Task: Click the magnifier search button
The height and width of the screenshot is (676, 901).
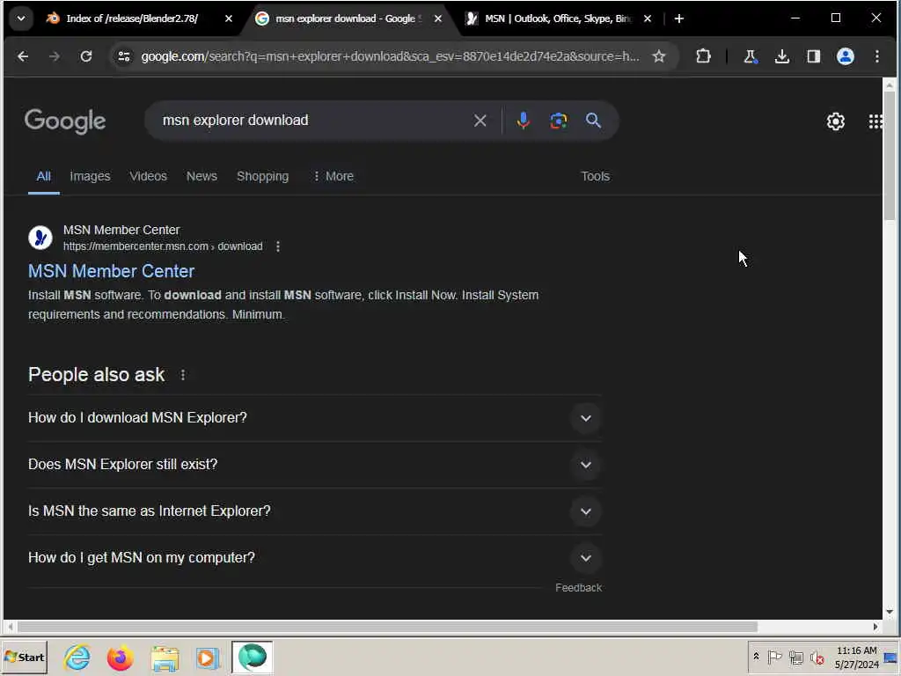Action: coord(593,120)
